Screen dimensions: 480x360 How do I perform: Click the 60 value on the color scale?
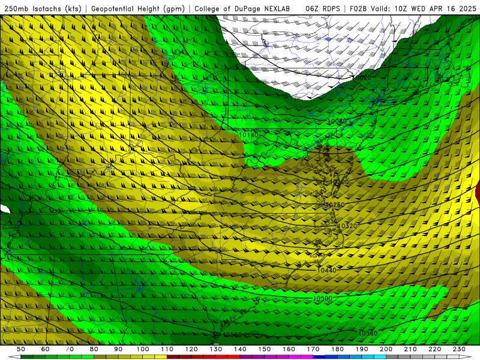46,349
